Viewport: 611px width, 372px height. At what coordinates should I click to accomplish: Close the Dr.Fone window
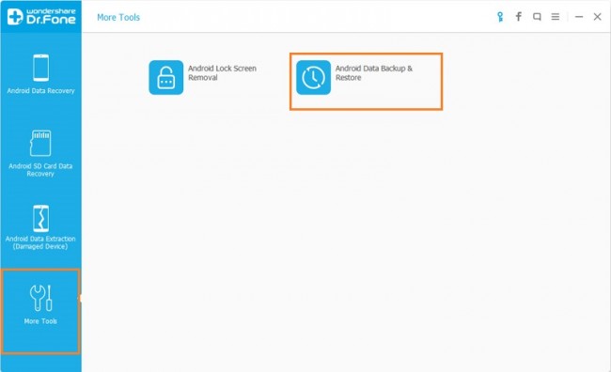tap(597, 17)
